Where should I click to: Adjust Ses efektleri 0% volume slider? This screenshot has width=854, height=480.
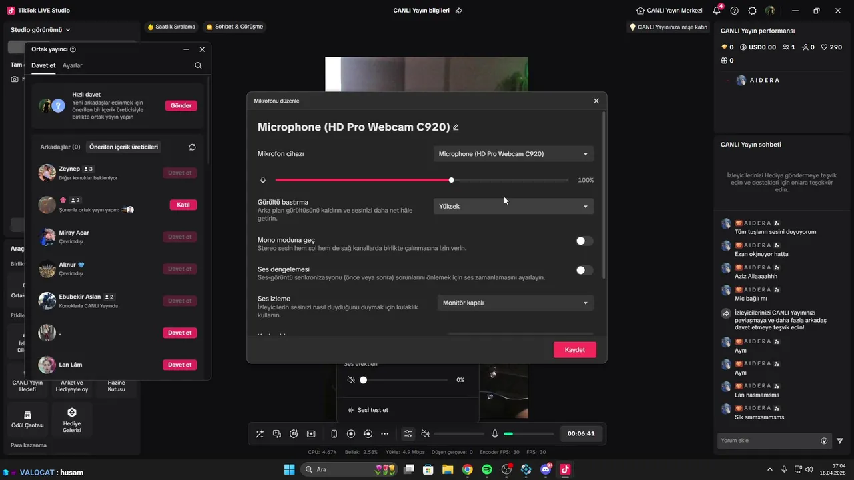pos(364,380)
